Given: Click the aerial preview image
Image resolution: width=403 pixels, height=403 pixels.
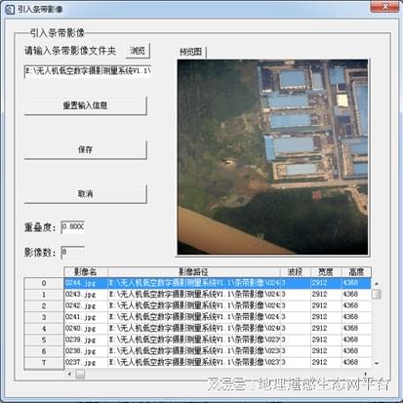Looking at the screenshot, I should click(272, 157).
